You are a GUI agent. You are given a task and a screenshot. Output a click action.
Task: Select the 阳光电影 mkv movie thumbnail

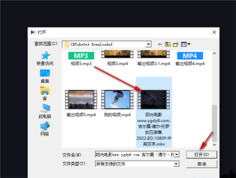154,100
